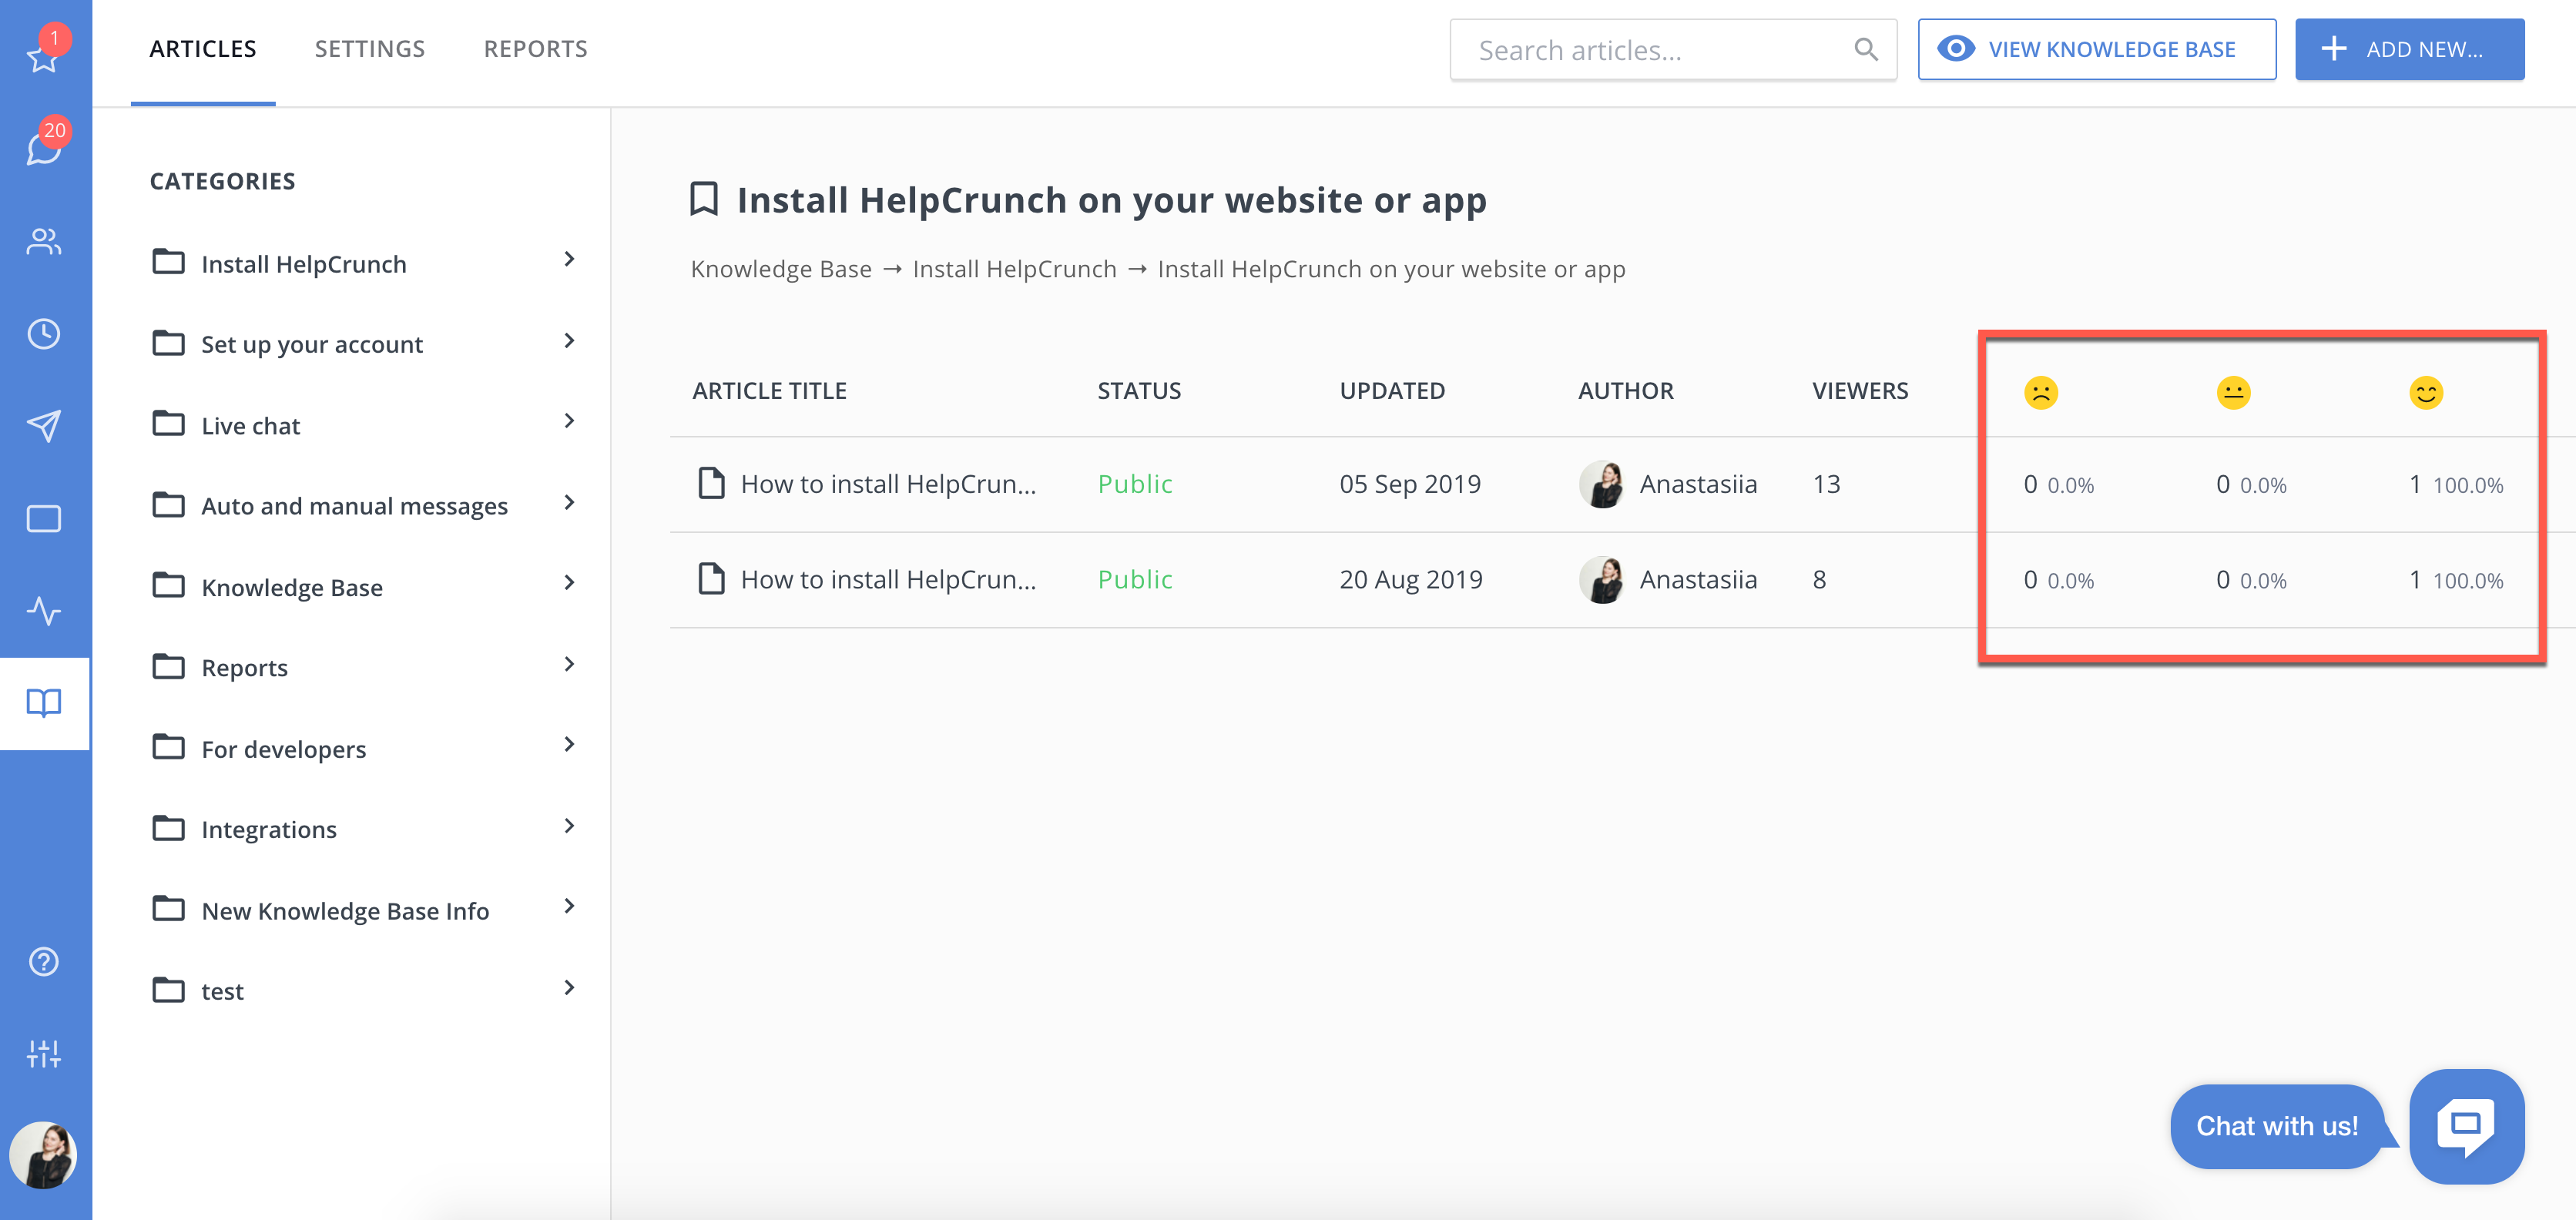Click folder icon of Reports category
The height and width of the screenshot is (1220, 2576).
pos(168,666)
